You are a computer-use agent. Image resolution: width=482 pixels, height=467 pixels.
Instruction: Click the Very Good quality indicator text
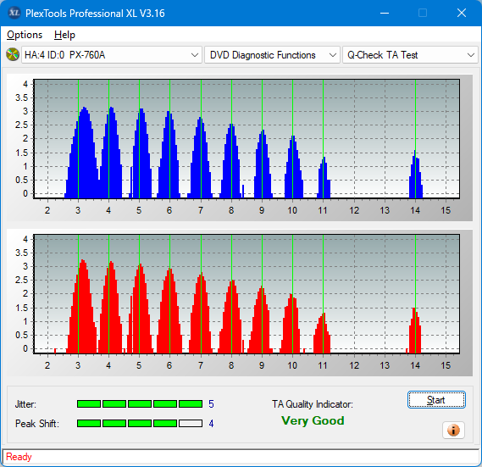tap(313, 420)
